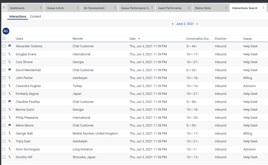Open the June 3, 2021 date picker
The width and height of the screenshot is (268, 165).
pyautogui.click(x=185, y=24)
